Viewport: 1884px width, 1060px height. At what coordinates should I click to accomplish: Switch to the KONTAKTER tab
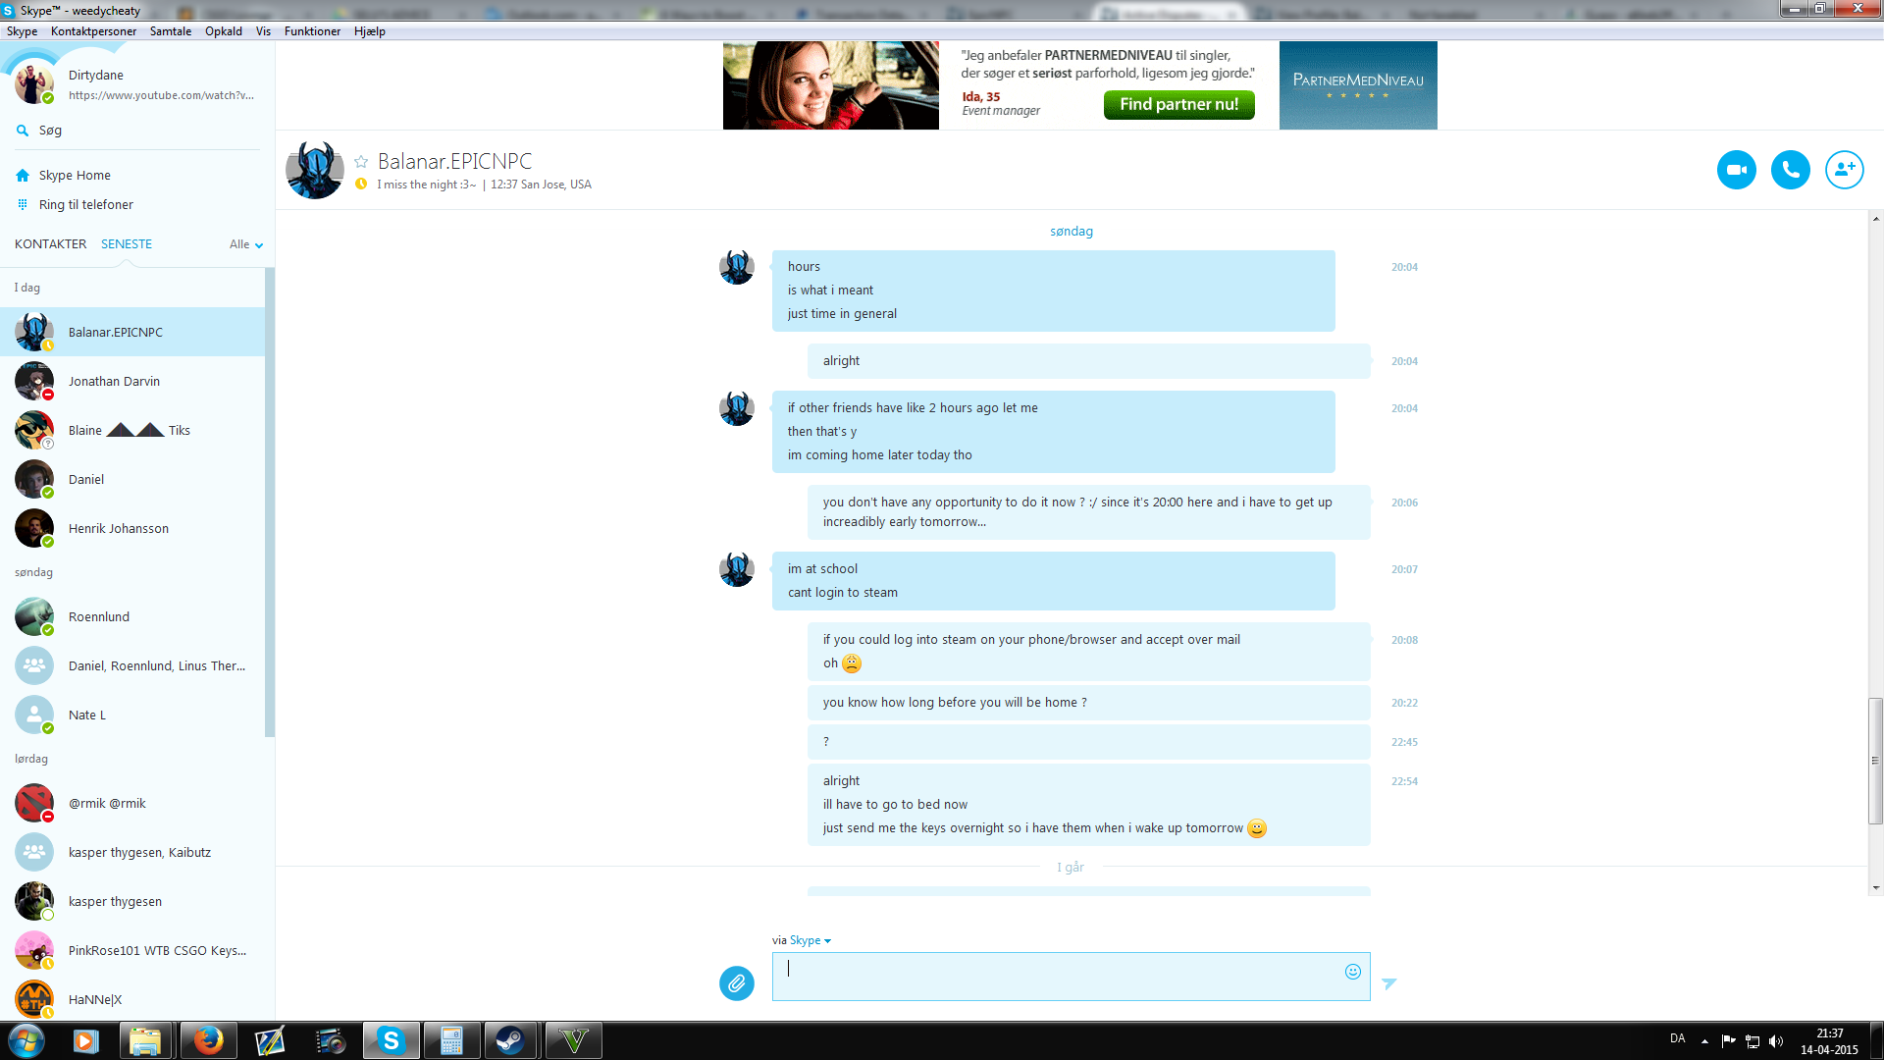tap(50, 244)
